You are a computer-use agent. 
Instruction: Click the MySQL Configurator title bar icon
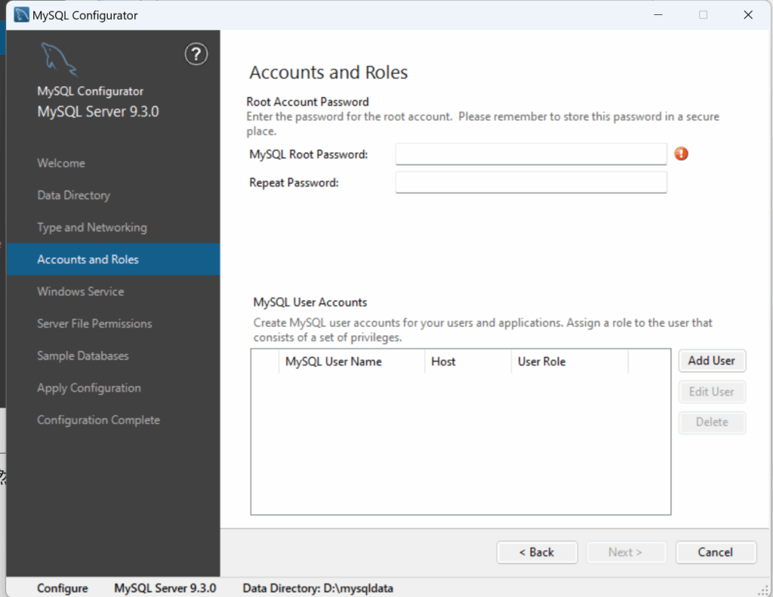click(x=22, y=14)
